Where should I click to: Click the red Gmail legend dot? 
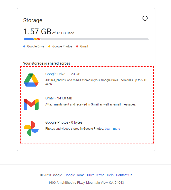click(77, 46)
